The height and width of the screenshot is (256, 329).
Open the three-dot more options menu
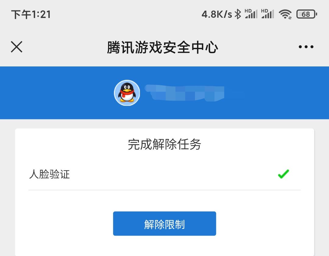coord(306,47)
